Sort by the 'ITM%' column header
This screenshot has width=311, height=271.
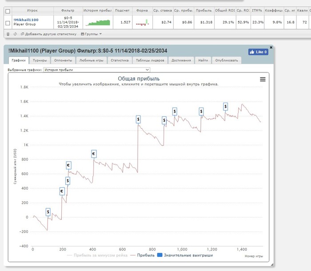257,11
